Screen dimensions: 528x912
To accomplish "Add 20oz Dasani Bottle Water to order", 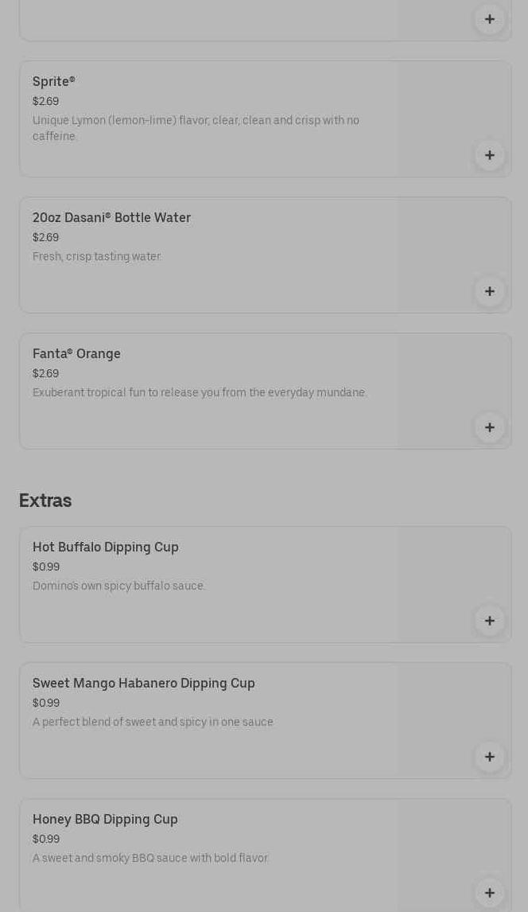I will [489, 291].
